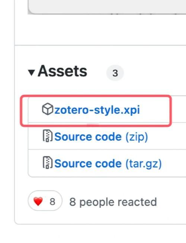Click the "8 people reacted" text
The width and height of the screenshot is (186, 243).
[113, 202]
